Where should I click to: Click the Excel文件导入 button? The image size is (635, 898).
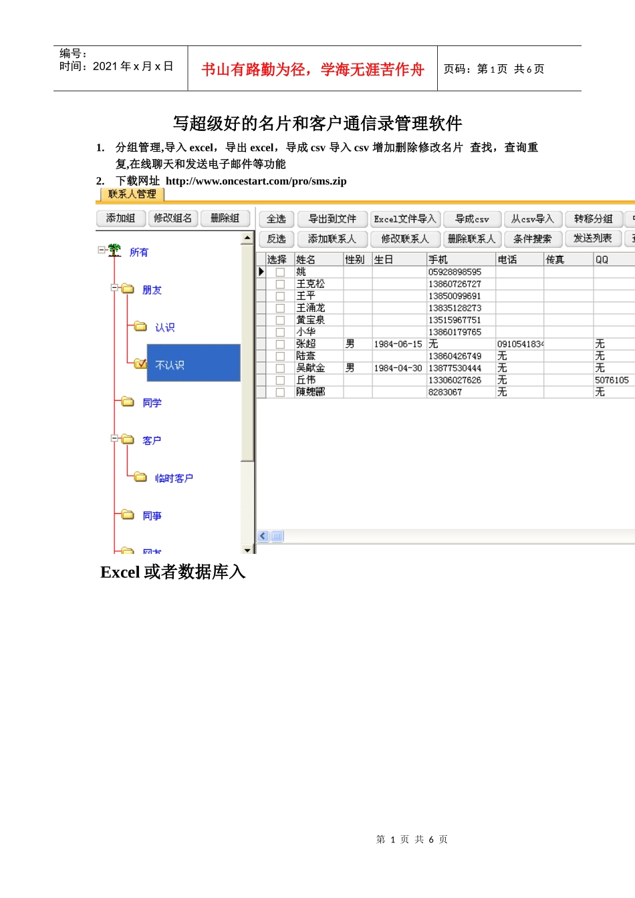(405, 218)
